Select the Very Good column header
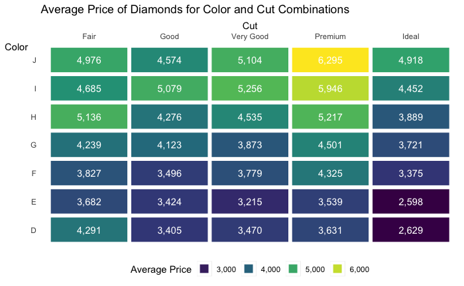 250,36
